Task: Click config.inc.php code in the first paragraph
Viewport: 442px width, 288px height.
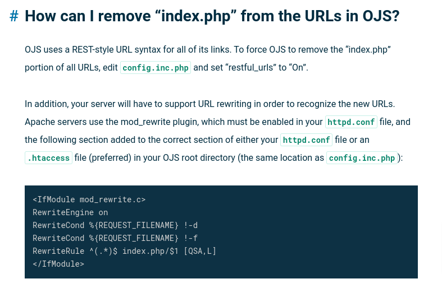Action: click(156, 68)
